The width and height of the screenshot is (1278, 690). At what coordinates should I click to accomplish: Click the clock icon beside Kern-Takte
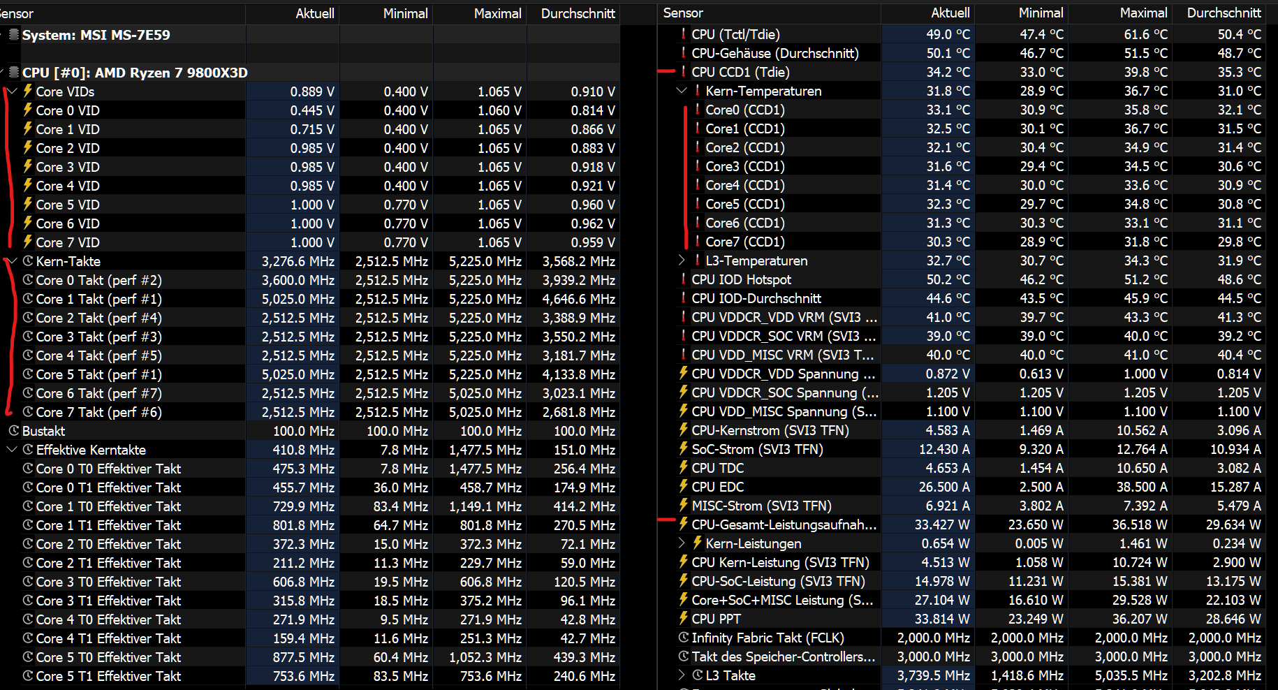pyautogui.click(x=28, y=261)
